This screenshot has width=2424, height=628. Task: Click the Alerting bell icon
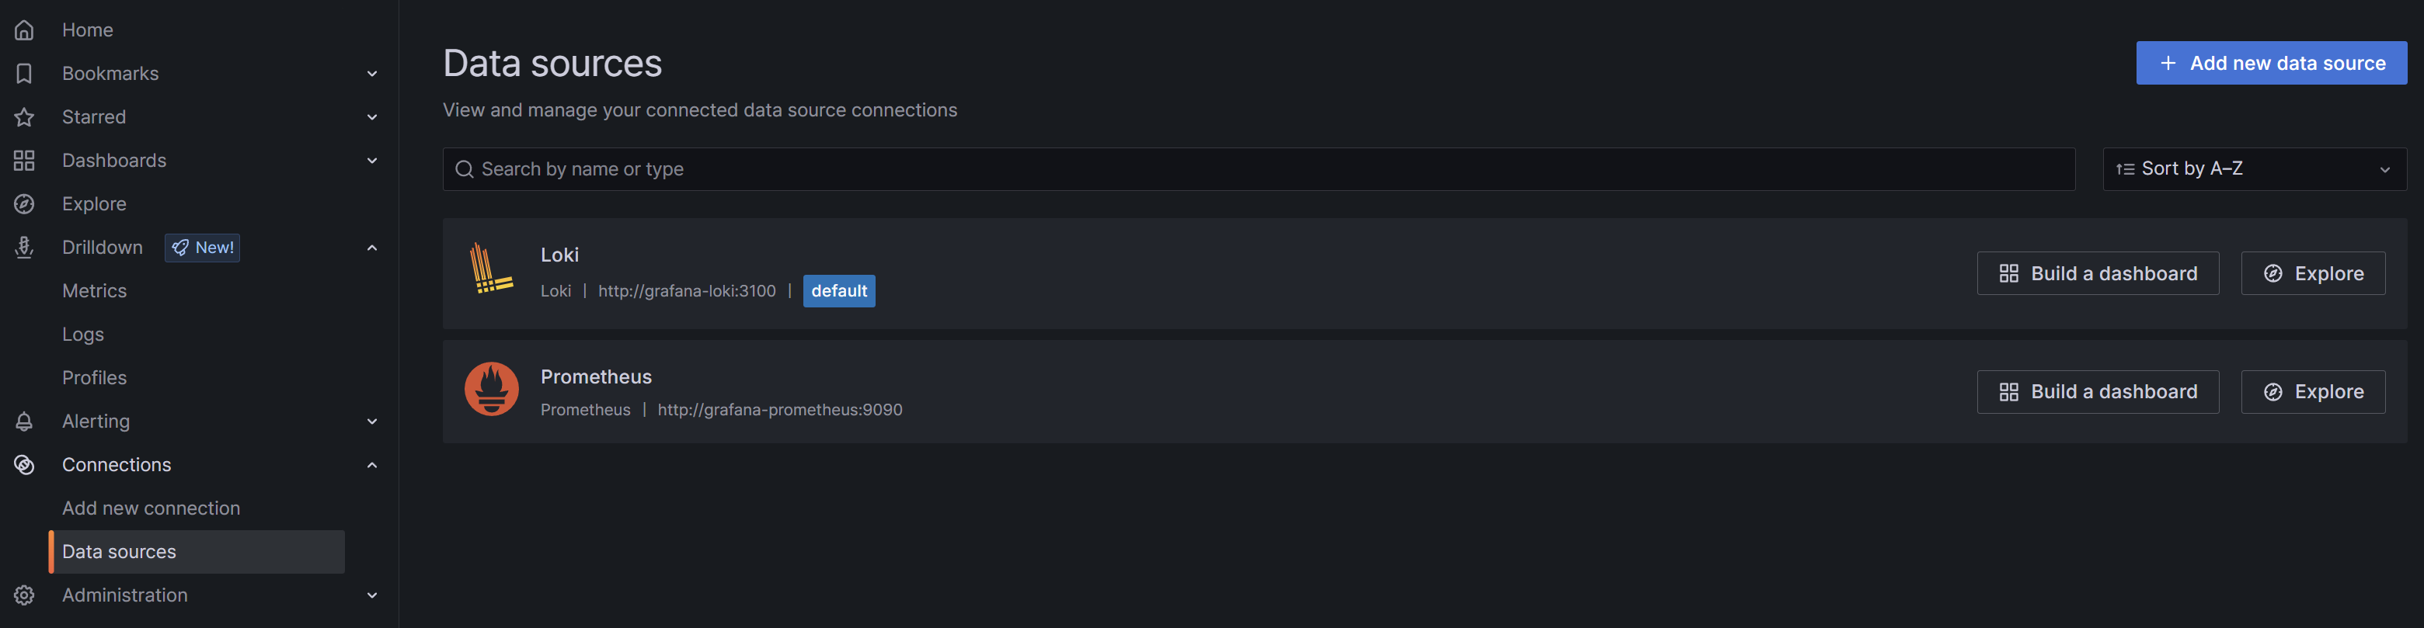24,422
